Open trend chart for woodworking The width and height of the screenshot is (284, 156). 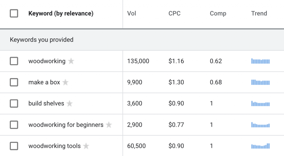click(x=260, y=61)
